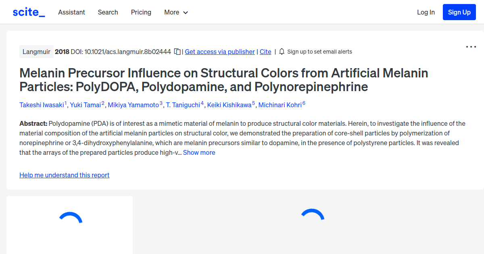Viewport: 484px width, 254px height.
Task: Click the Log In button
Action: coord(426,12)
